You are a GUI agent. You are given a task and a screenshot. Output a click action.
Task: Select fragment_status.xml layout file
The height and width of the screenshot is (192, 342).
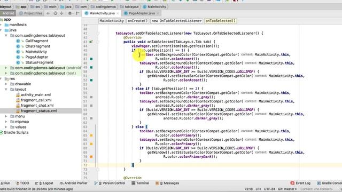pyautogui.click(x=39, y=111)
